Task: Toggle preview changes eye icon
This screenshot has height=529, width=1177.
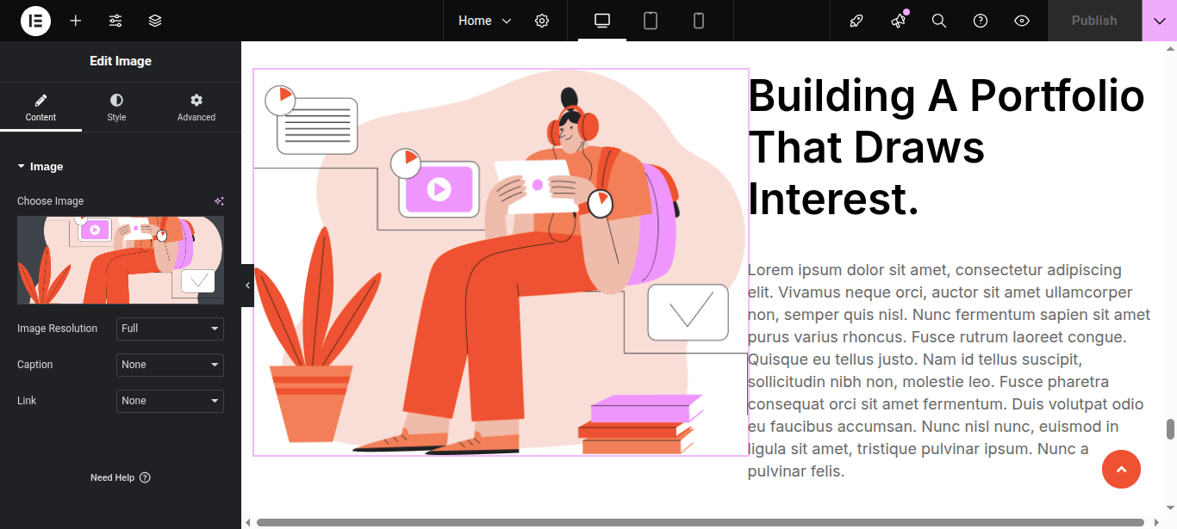Action: 1022,21
